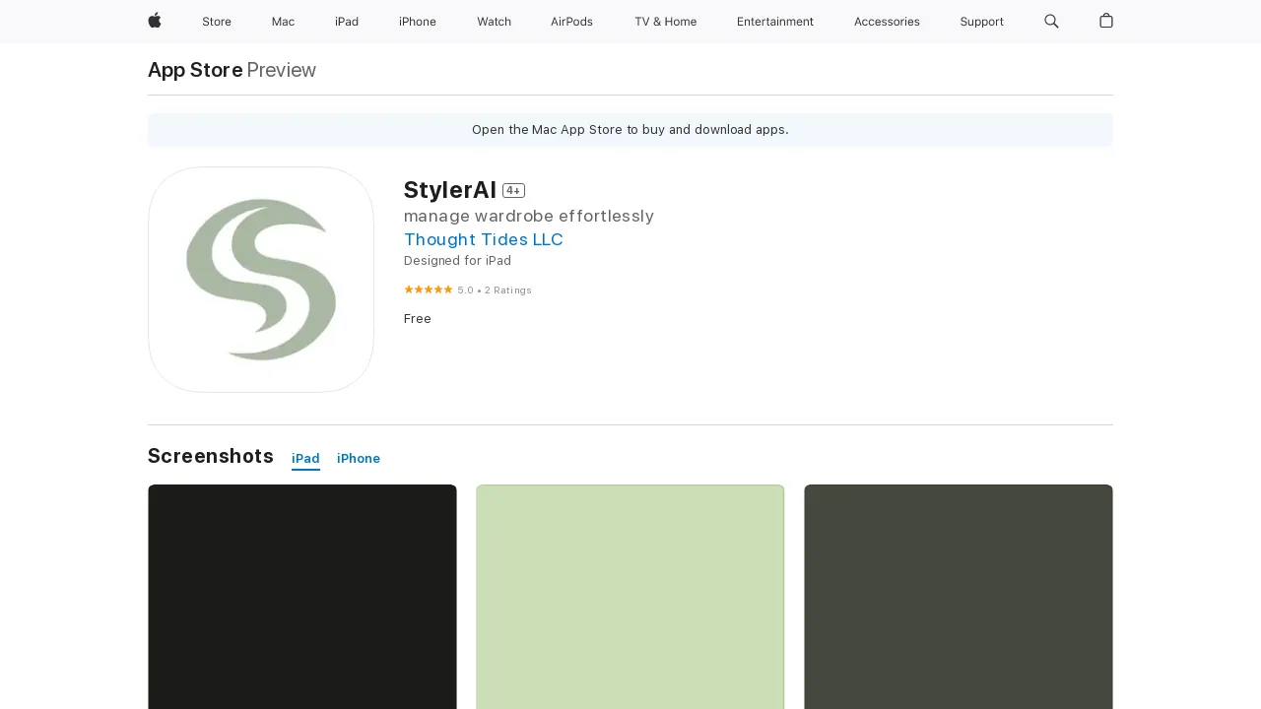This screenshot has height=709, width=1261.
Task: Open the Store menu
Action: (217, 22)
